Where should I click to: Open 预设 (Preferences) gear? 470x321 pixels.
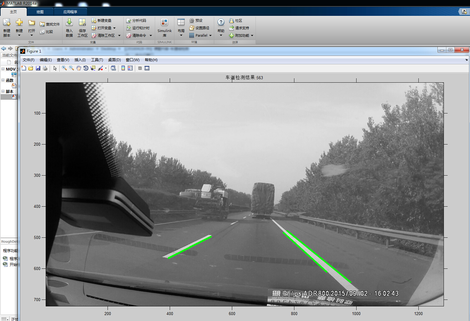click(196, 21)
